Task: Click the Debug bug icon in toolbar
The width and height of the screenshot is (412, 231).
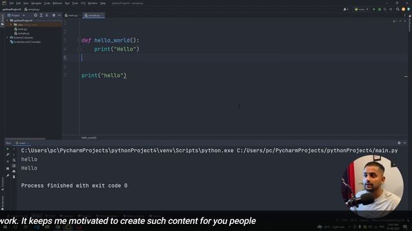Action: [x=379, y=10]
